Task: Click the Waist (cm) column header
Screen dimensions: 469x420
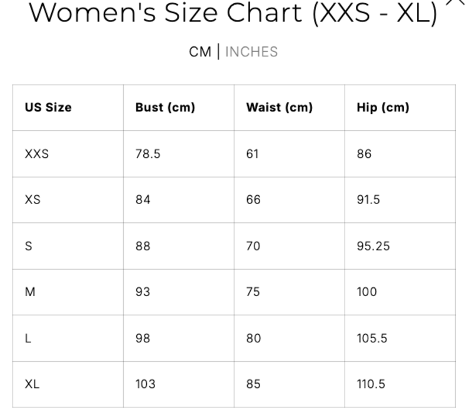Action: 279,107
